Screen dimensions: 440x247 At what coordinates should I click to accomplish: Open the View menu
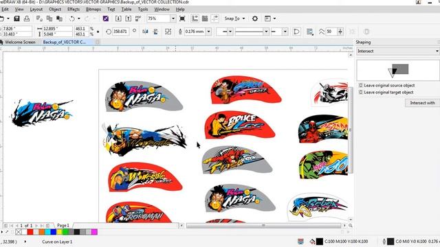[x=19, y=9]
